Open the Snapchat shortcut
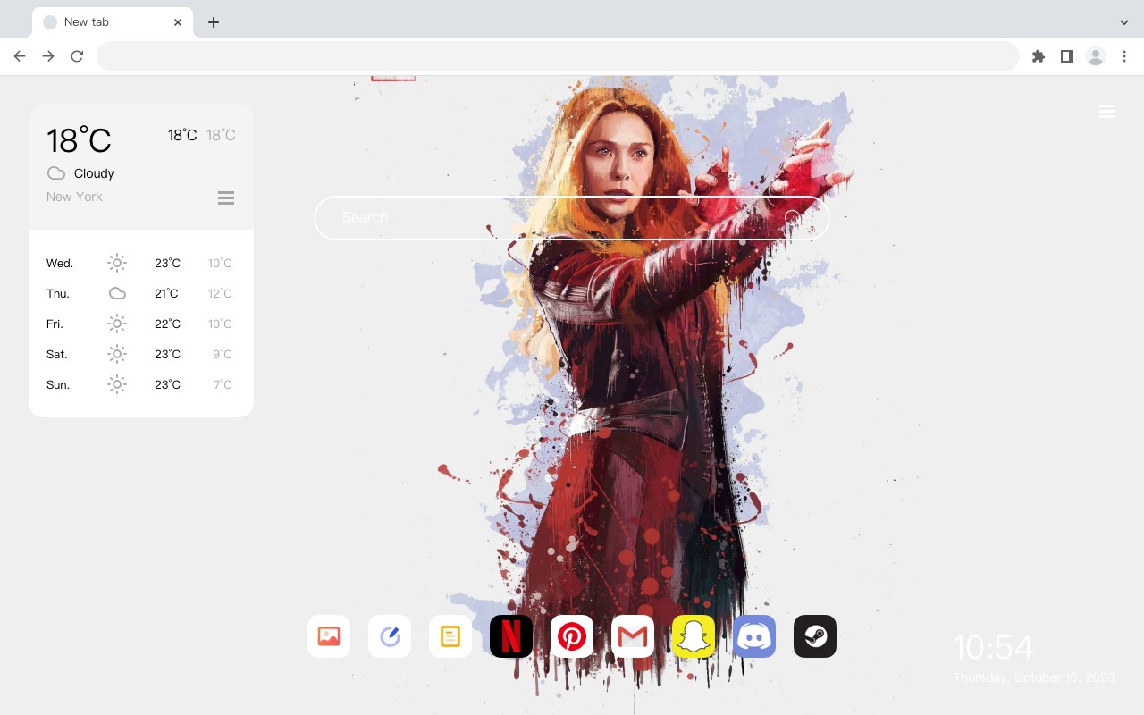1144x715 pixels. 694,636
